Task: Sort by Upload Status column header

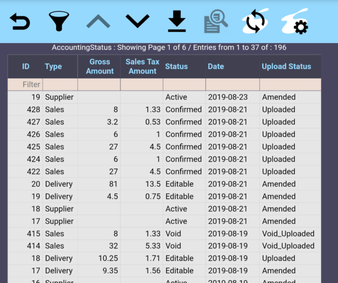Action: pos(286,67)
